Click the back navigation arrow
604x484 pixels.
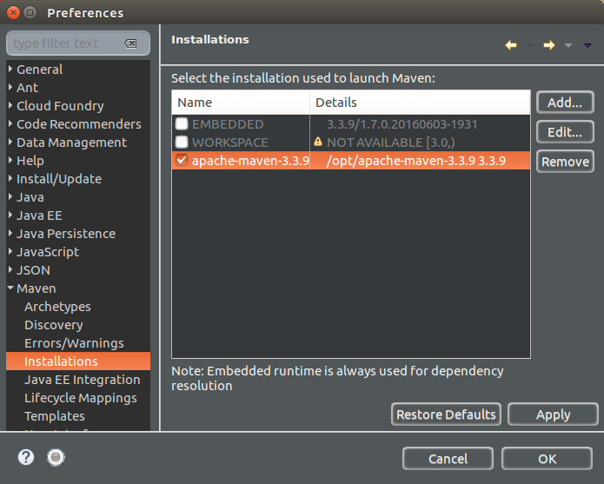(511, 45)
